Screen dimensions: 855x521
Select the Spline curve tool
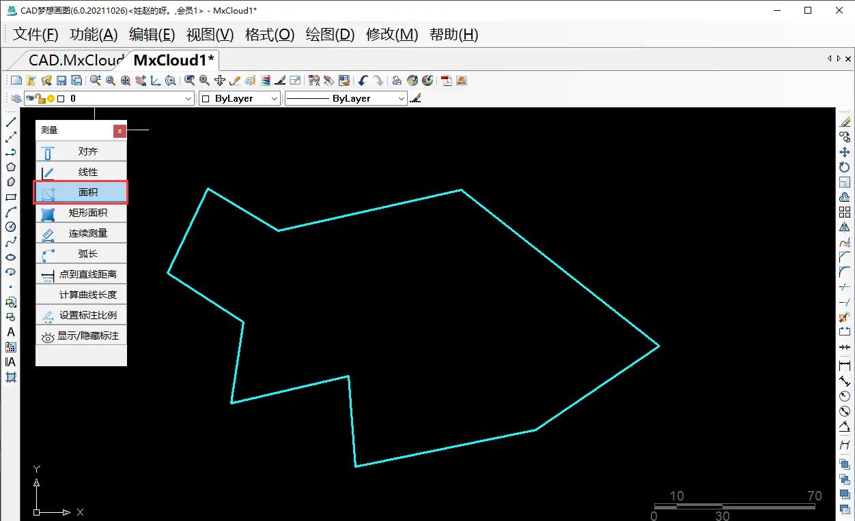point(11,242)
